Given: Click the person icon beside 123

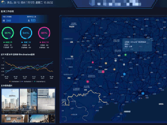Looking at the screenshot, I should pos(29,20).
